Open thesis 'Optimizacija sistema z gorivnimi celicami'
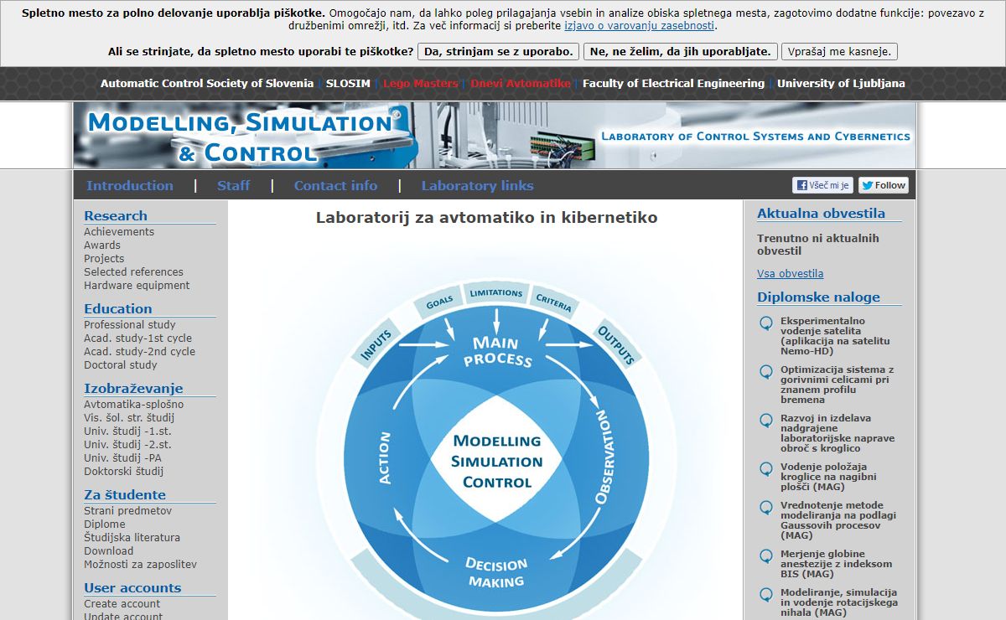 tap(837, 385)
